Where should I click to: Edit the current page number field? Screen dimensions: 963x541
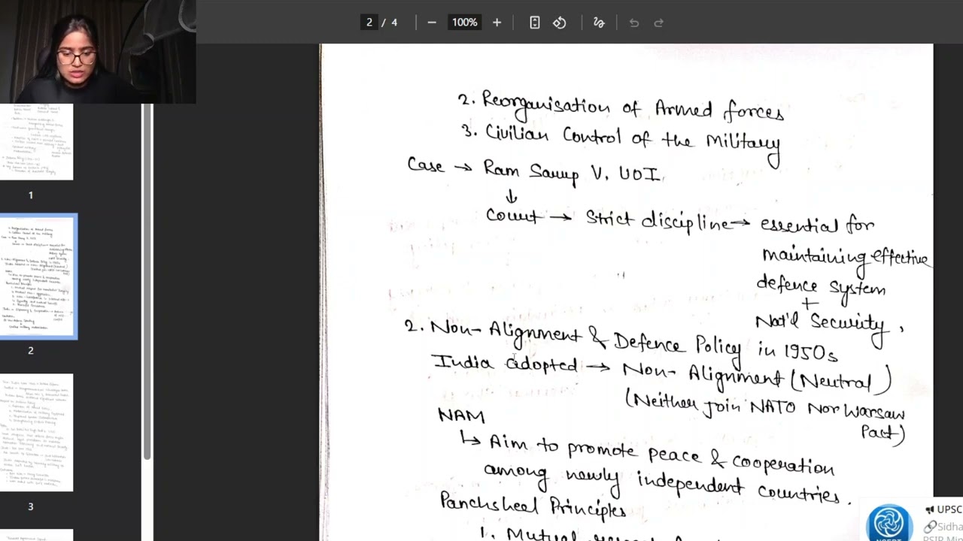coord(369,23)
